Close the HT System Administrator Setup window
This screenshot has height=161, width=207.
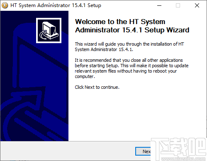[x=197, y=5]
